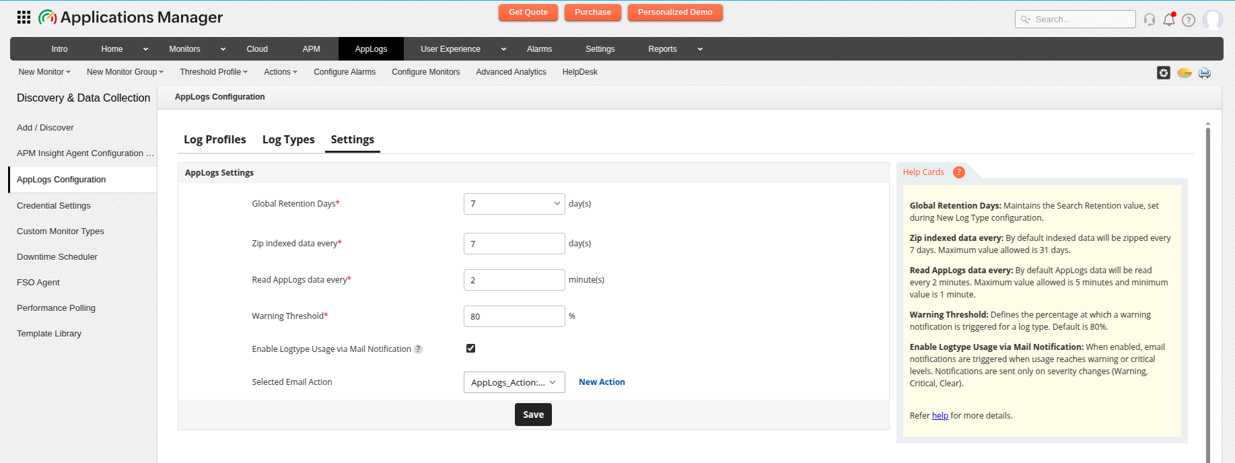
Task: Open the pie chart reports icon
Action: point(1185,73)
